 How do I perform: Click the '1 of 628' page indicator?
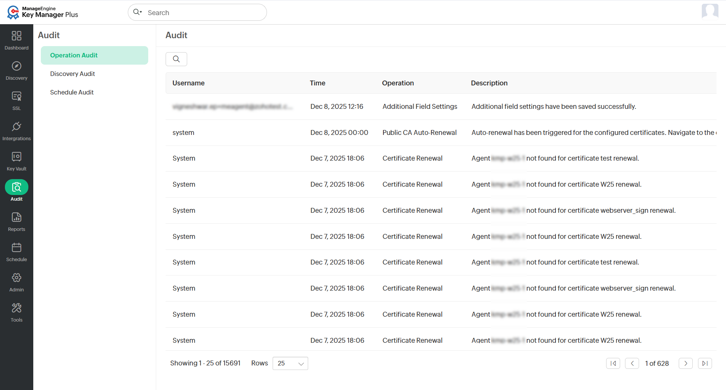coord(657,364)
